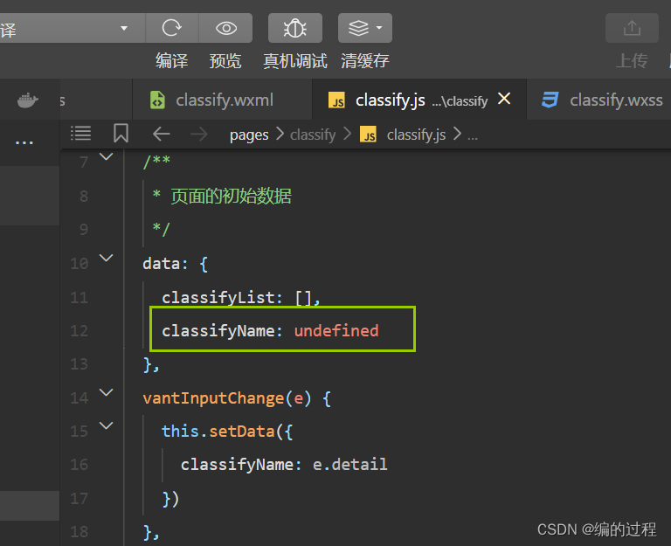
Task: Click the bookmark icon
Action: (121, 134)
